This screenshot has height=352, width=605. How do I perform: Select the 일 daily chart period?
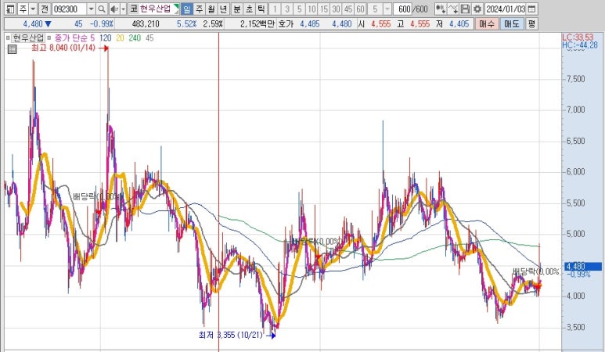point(187,9)
